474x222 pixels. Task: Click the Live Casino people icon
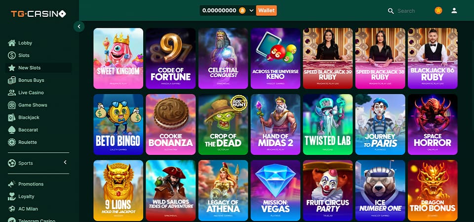pos(12,92)
